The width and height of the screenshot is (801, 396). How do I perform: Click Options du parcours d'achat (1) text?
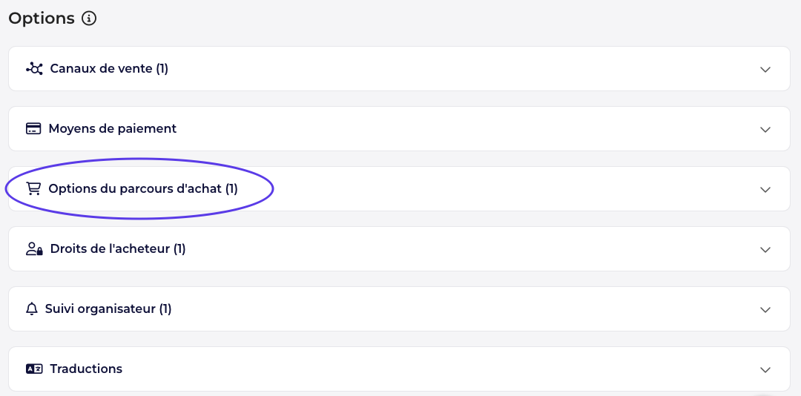143,189
